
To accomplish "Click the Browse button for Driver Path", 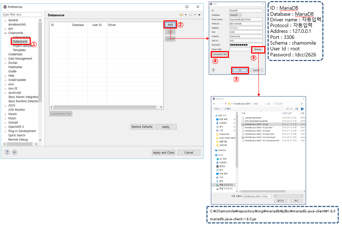I will [258, 49].
